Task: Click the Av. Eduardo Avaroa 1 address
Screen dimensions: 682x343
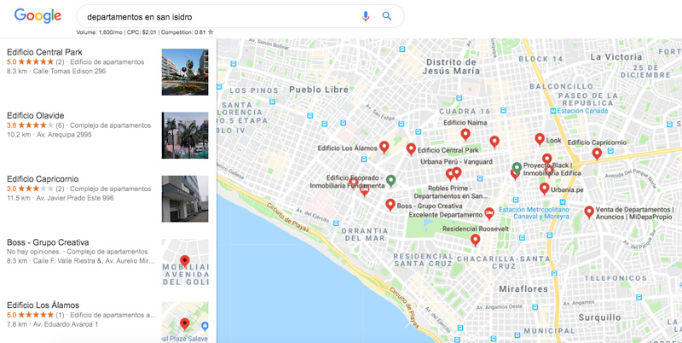Action: pos(66,324)
